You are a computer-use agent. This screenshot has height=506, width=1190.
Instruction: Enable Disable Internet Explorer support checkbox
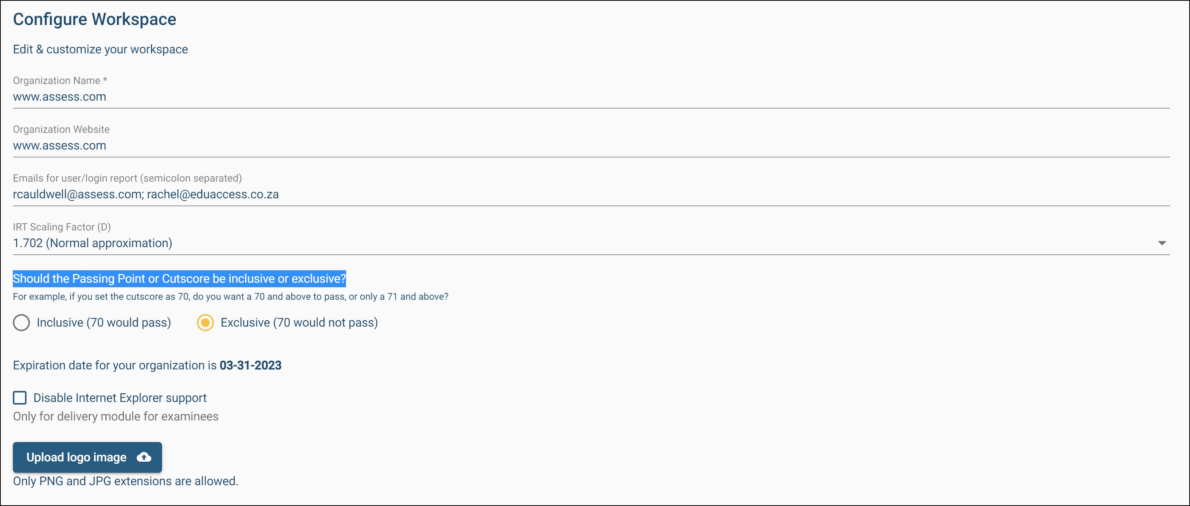pos(20,397)
